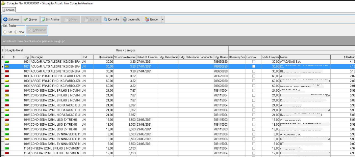Screen dimensions: 355x157
Task: Click the red status flag of ACUCAR row
Action: coord(7,71)
